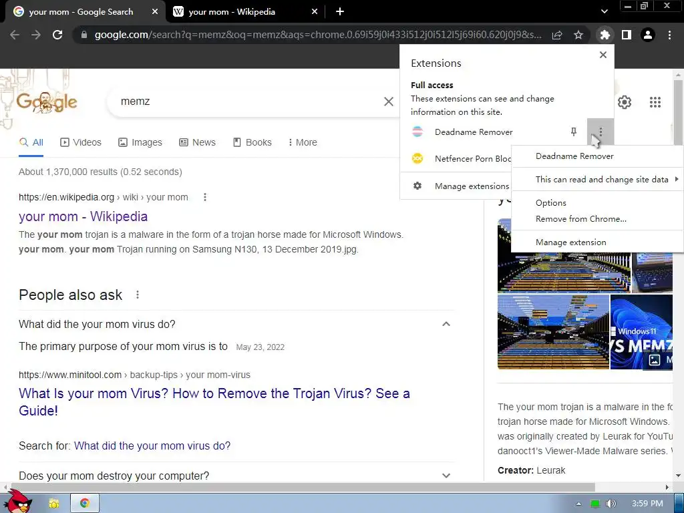Bookmark this page with the star icon

[578, 35]
